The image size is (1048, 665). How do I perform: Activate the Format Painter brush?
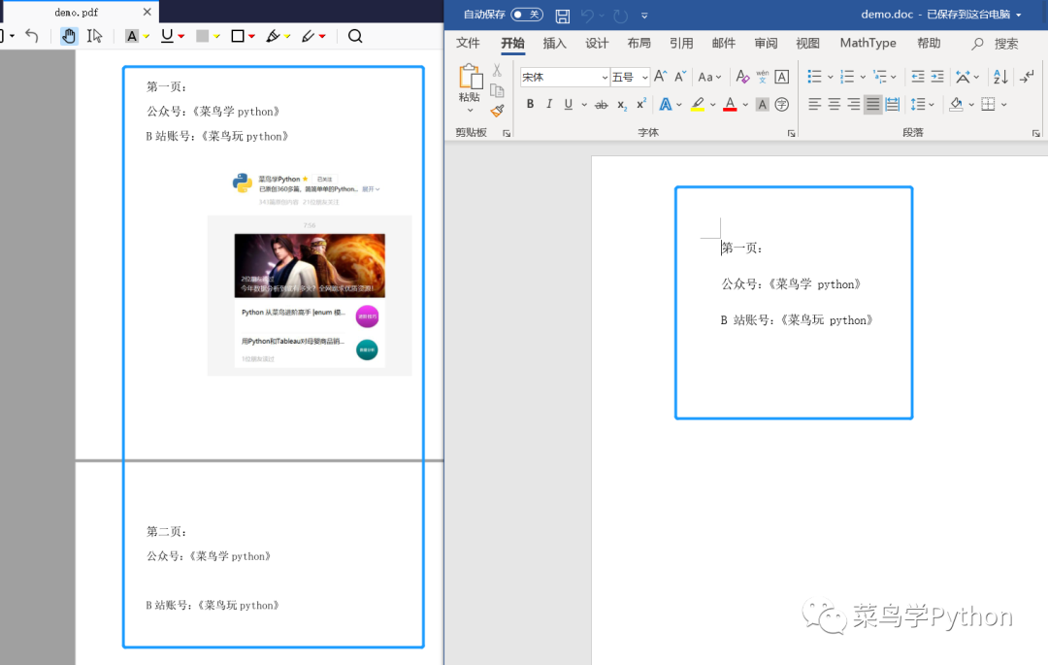pyautogui.click(x=497, y=111)
